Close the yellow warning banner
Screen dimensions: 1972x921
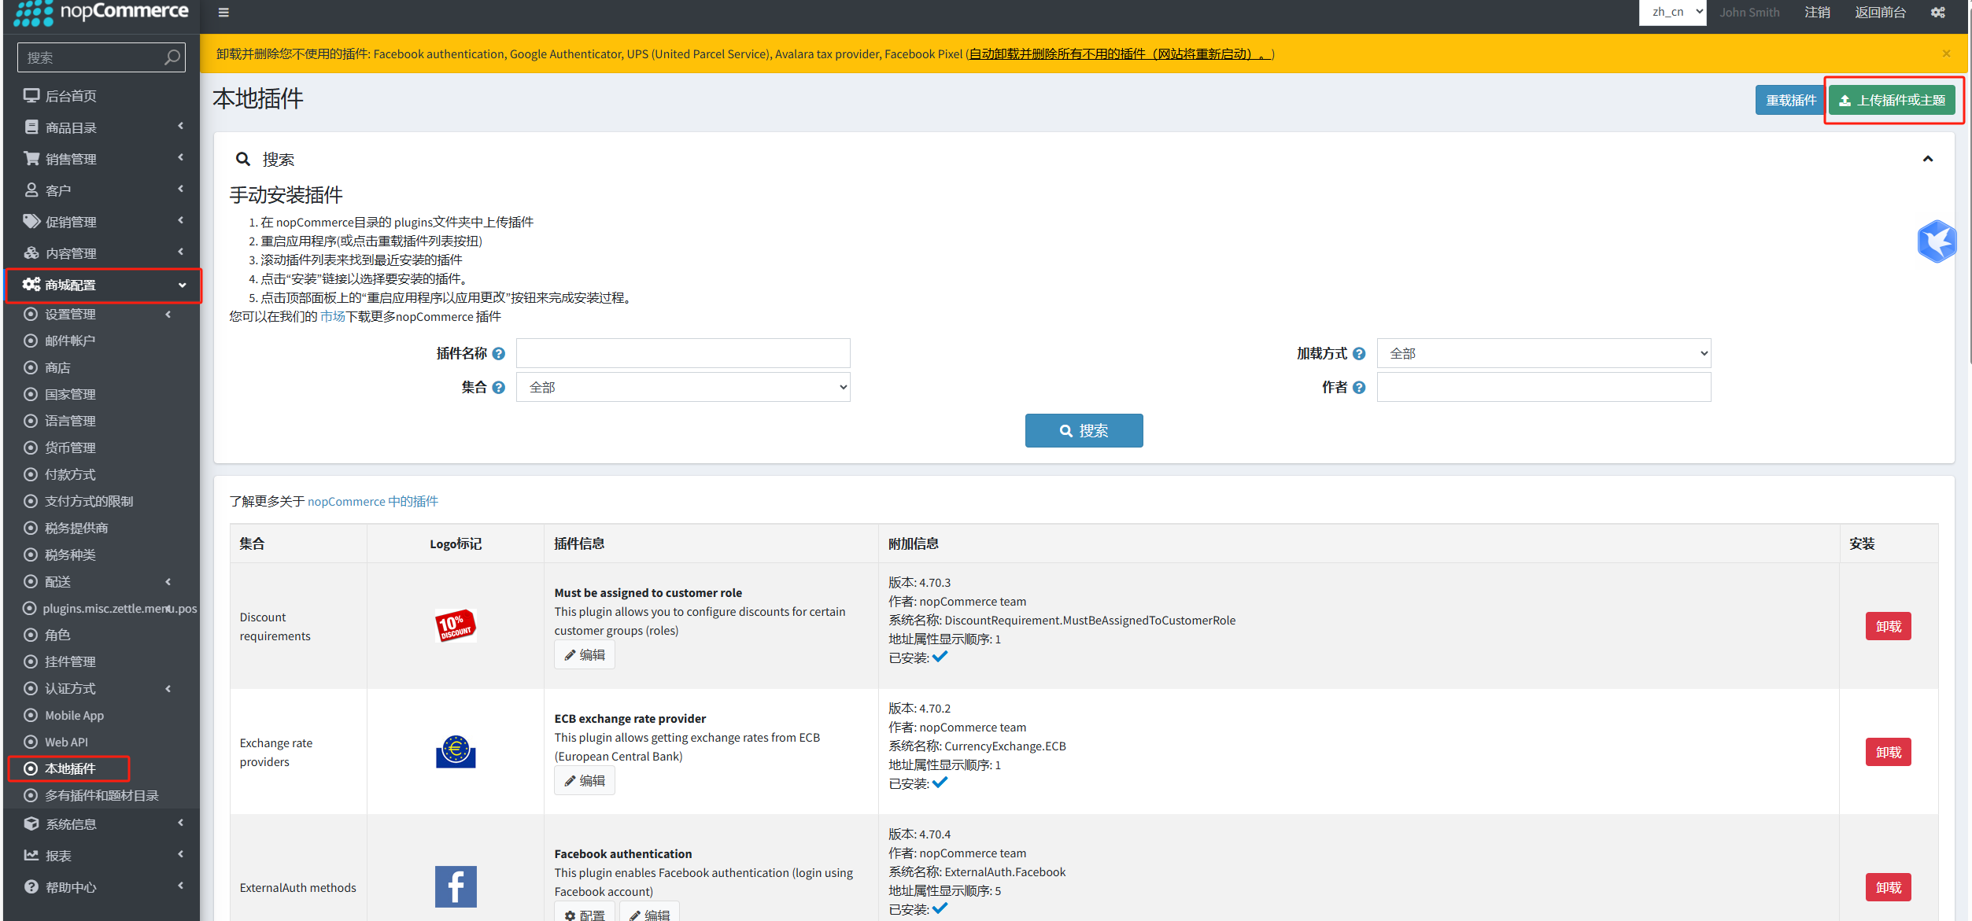click(1946, 53)
